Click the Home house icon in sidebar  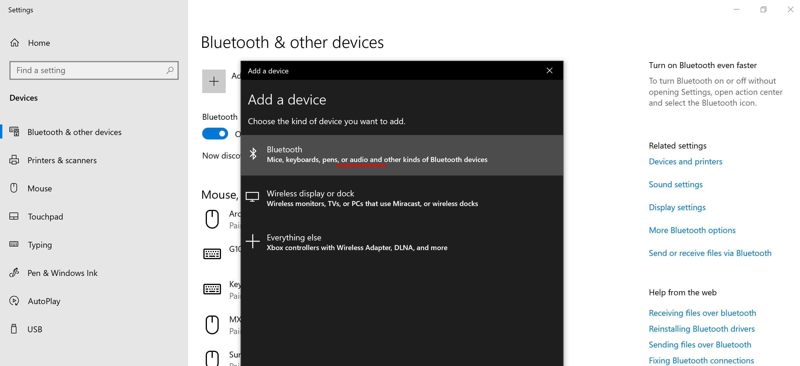[15, 43]
